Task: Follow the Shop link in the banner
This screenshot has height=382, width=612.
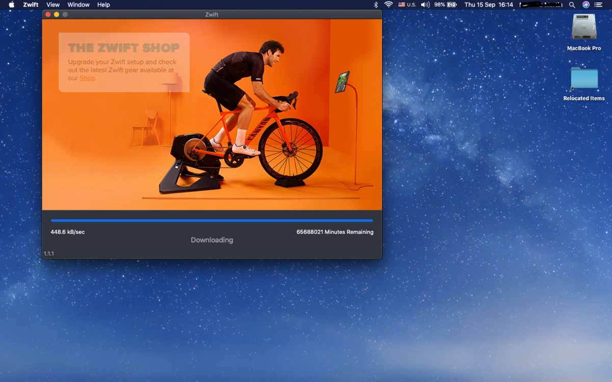Action: 87,78
